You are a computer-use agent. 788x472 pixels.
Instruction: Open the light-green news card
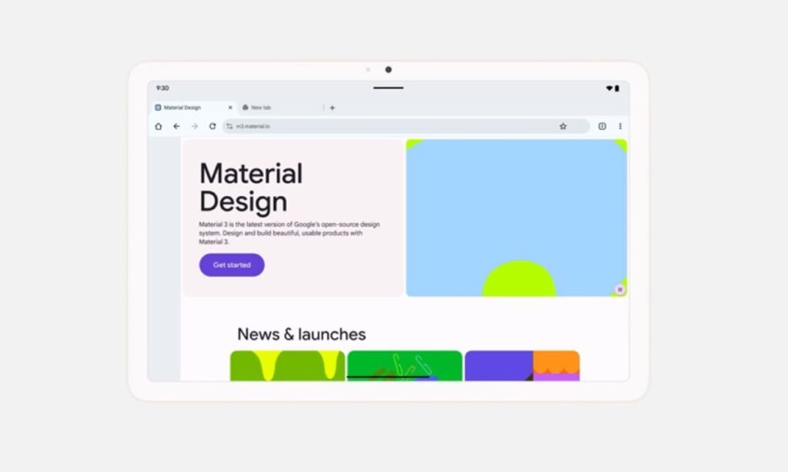[288, 366]
